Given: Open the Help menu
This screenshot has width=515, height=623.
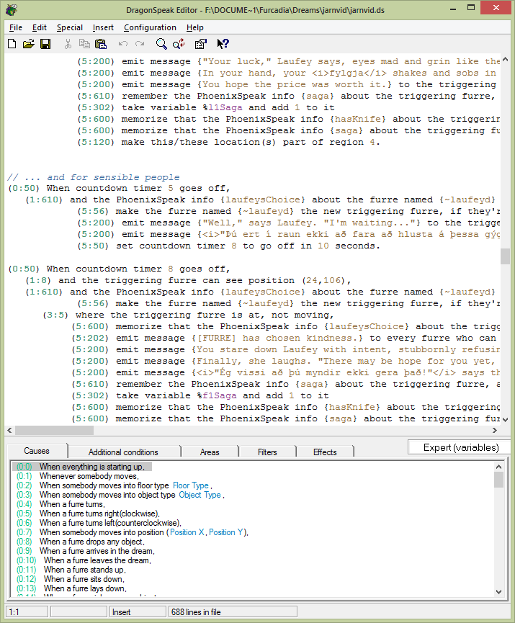Looking at the screenshot, I should [194, 27].
